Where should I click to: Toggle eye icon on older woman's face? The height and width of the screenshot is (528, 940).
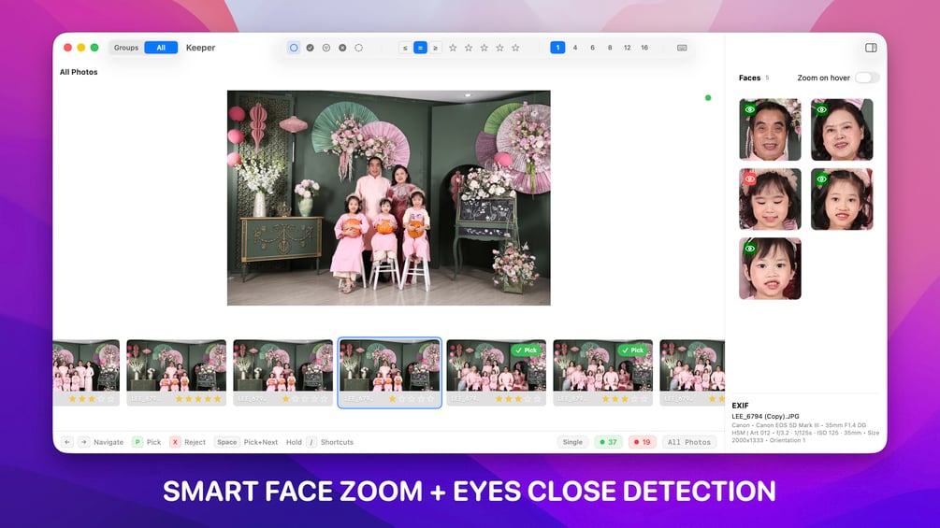pyautogui.click(x=821, y=109)
